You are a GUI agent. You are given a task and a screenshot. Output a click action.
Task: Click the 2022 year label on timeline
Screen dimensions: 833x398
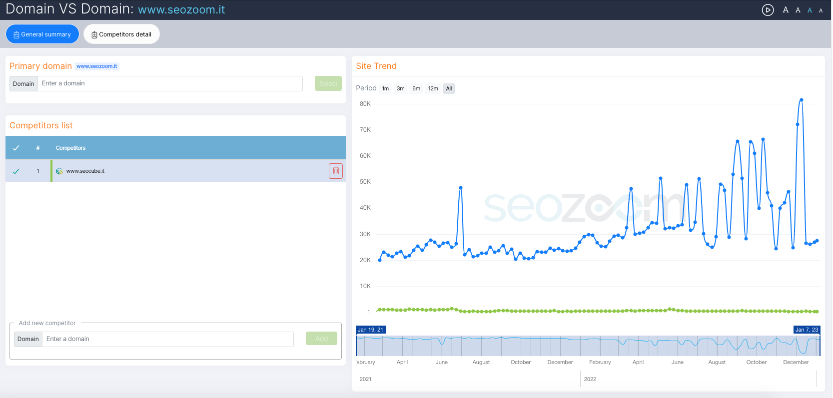pyautogui.click(x=590, y=379)
